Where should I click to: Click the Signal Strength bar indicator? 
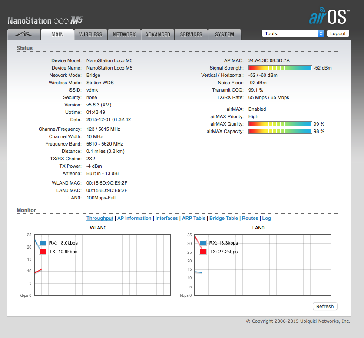280,68
